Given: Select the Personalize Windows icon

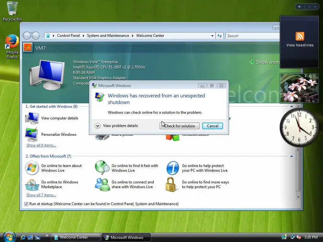Looking at the screenshot, I should [x=32, y=135].
